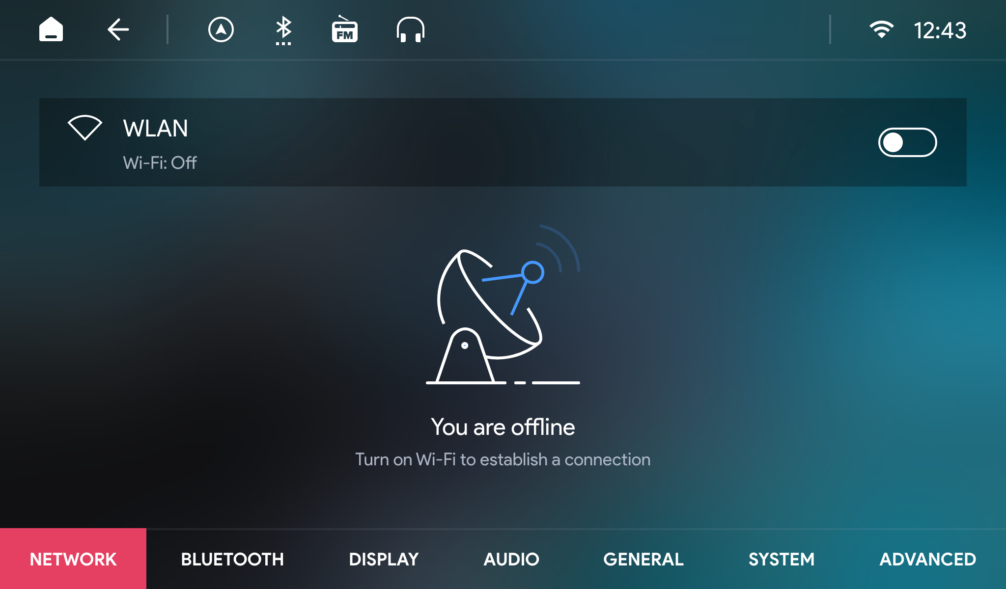Open the headphones audio icon

tap(410, 30)
